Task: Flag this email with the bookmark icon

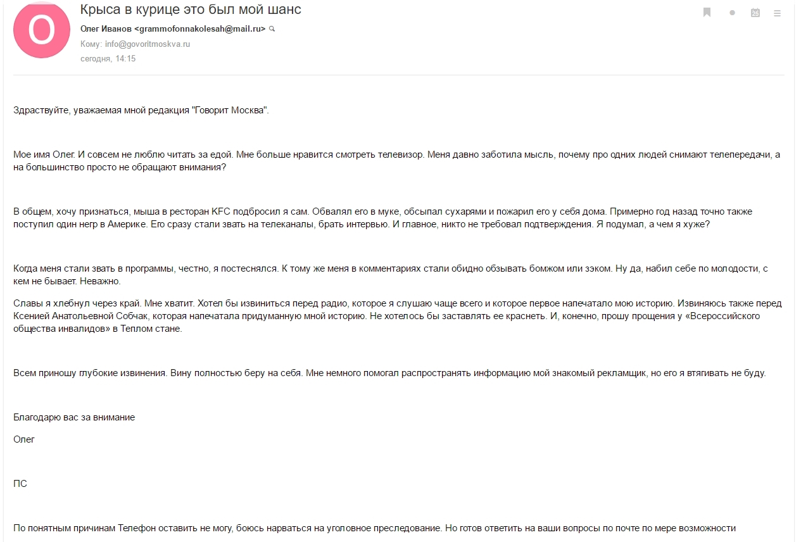Action: pyautogui.click(x=707, y=13)
